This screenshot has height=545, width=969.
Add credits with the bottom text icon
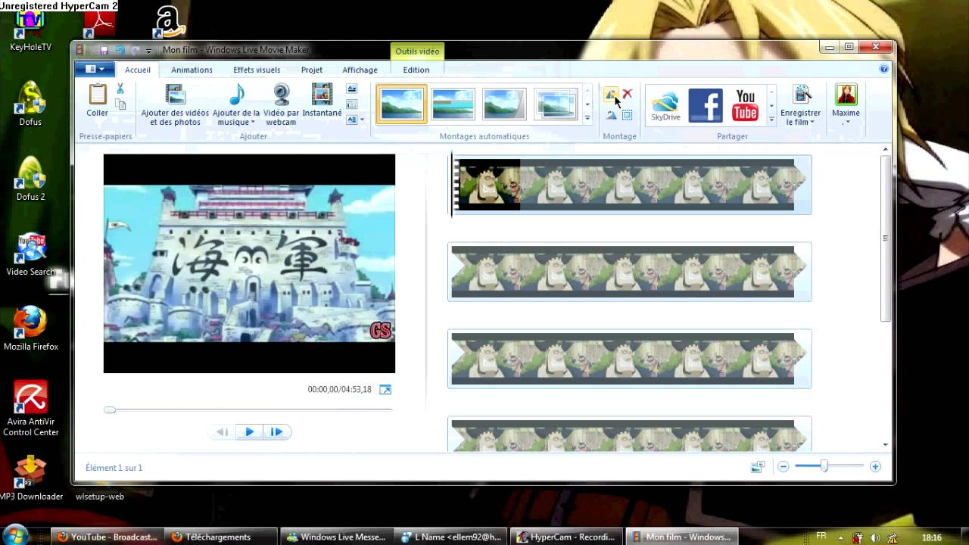[x=351, y=119]
